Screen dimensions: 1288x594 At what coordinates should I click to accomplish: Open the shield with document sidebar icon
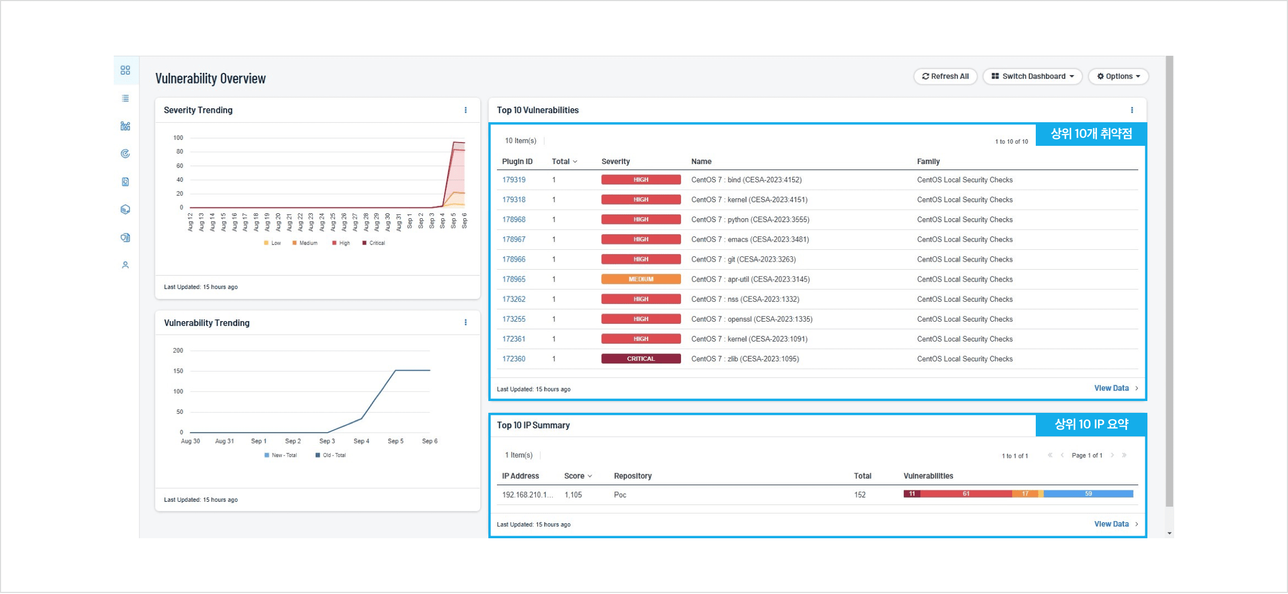(x=125, y=237)
